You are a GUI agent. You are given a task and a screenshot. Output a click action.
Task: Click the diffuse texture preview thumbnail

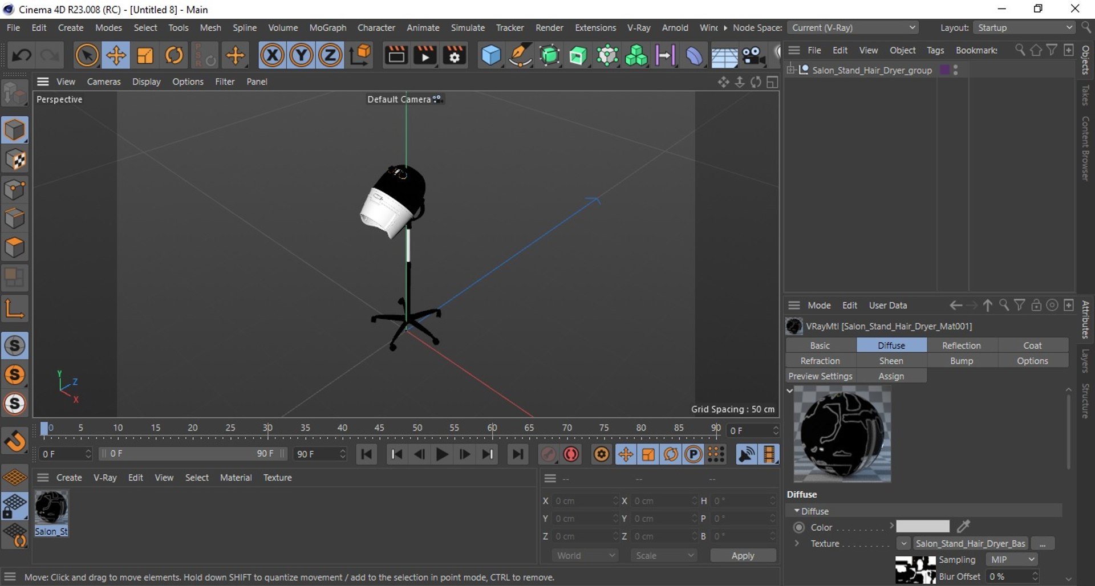pyautogui.click(x=915, y=569)
